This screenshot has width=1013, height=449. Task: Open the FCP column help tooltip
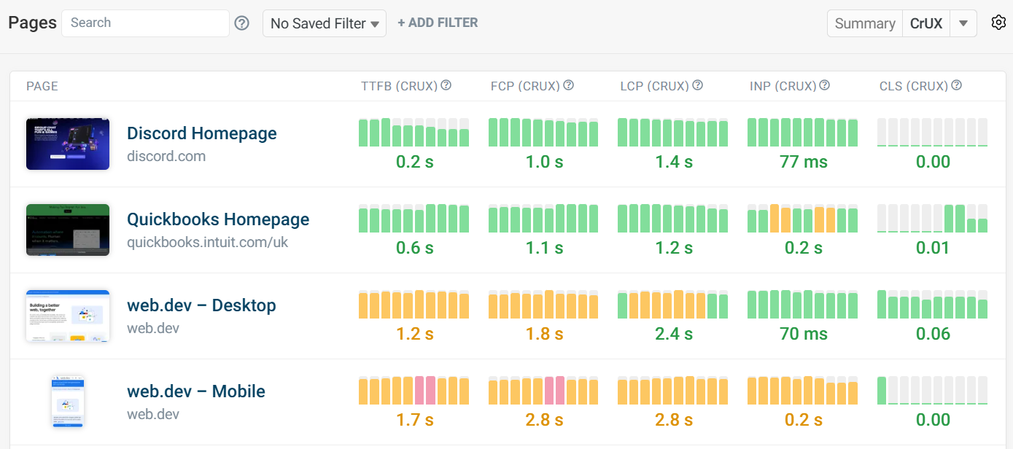pos(569,85)
